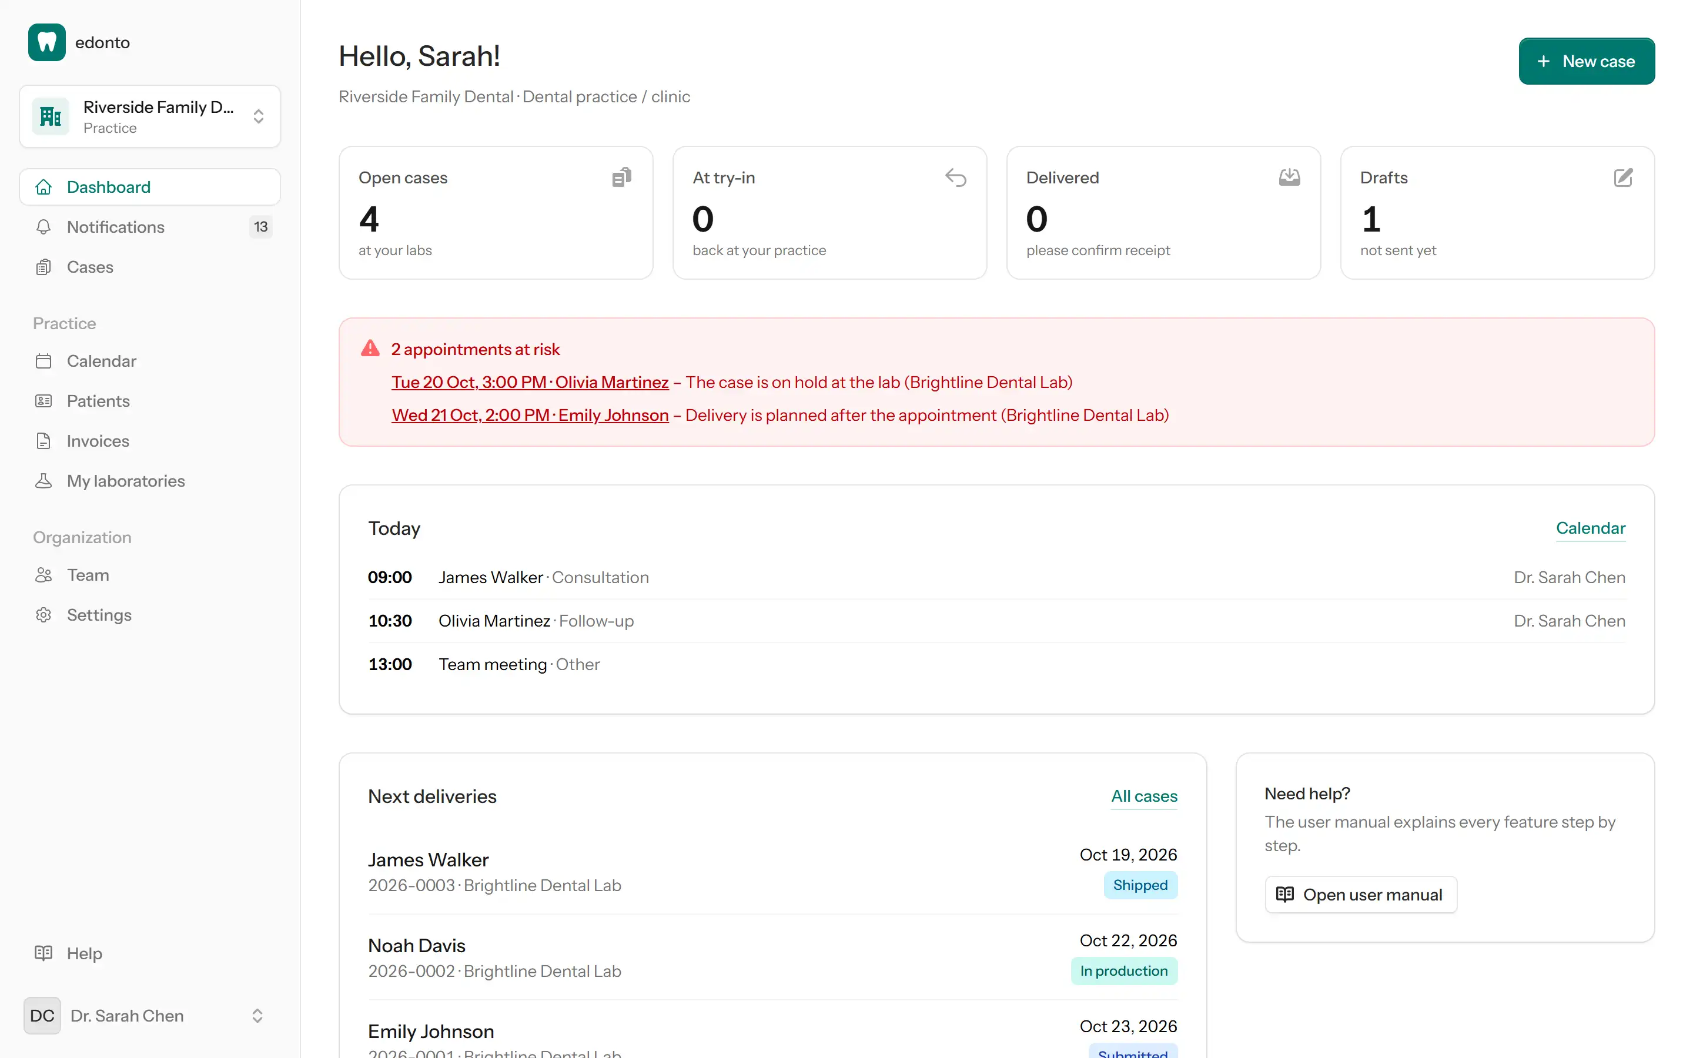Click the edonto tooth logo icon
The height and width of the screenshot is (1058, 1693).
pyautogui.click(x=46, y=42)
